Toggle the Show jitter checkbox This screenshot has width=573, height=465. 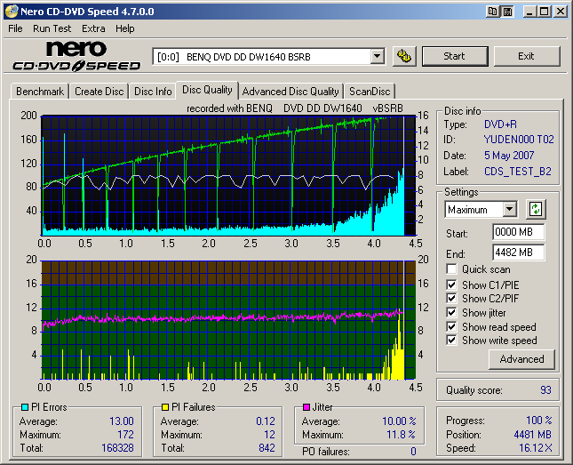click(x=451, y=312)
